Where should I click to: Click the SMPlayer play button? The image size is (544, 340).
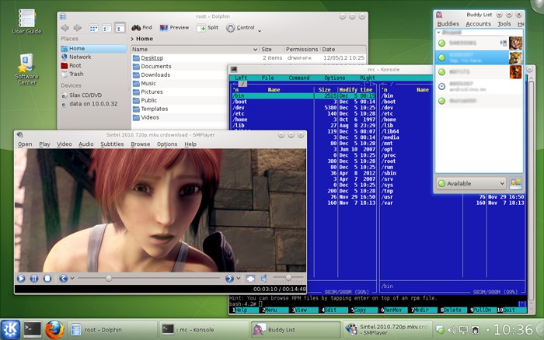[21, 279]
